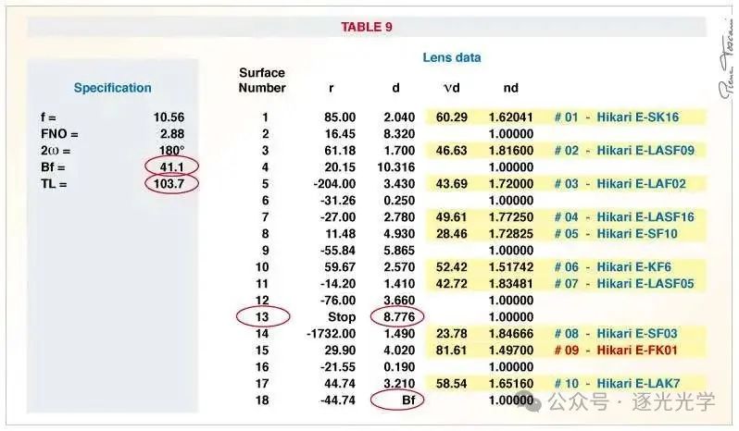Image resolution: width=739 pixels, height=431 pixels.
Task: Click the circled TL value 103.7
Action: pyautogui.click(x=171, y=183)
